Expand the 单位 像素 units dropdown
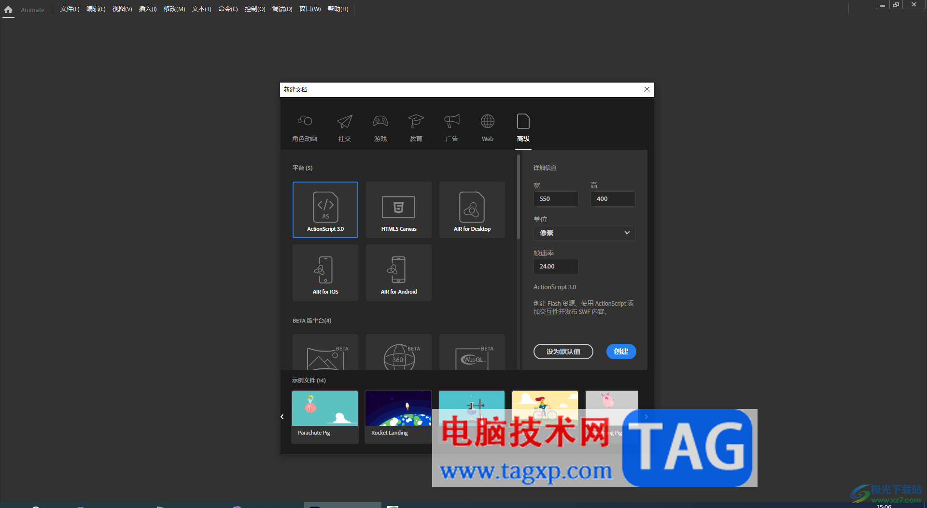Screen dimensions: 927x508 click(x=584, y=233)
